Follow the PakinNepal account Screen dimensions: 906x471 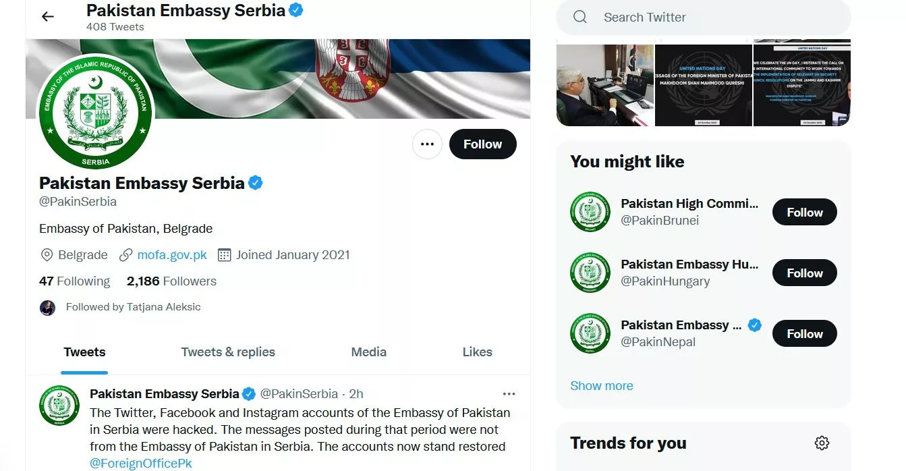(x=804, y=334)
